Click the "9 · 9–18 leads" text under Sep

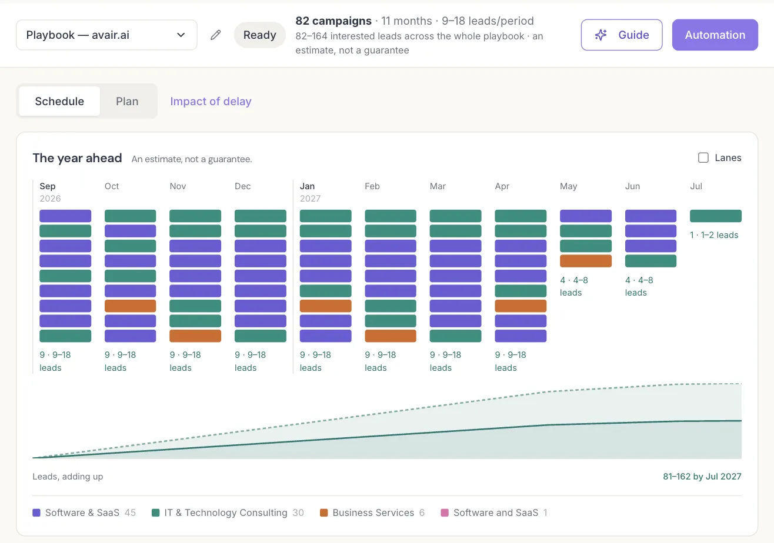[x=55, y=361]
